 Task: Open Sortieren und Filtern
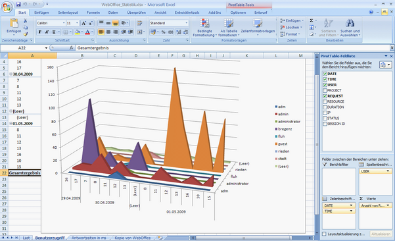[x=329, y=28]
